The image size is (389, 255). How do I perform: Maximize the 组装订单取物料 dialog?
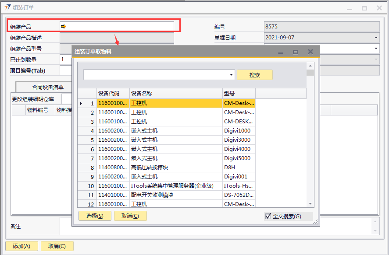coord(296,52)
